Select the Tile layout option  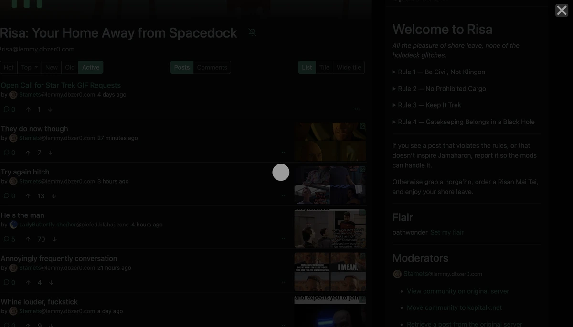pos(324,67)
